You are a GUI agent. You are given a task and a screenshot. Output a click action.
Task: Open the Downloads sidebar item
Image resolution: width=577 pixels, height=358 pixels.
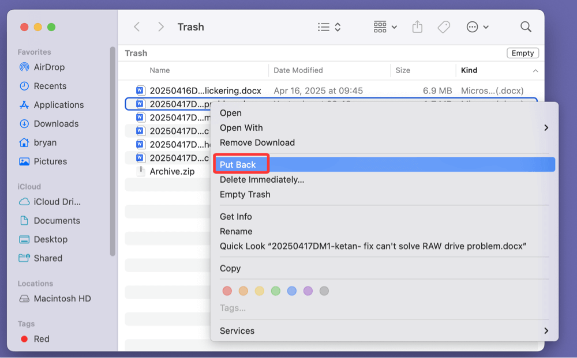click(54, 123)
